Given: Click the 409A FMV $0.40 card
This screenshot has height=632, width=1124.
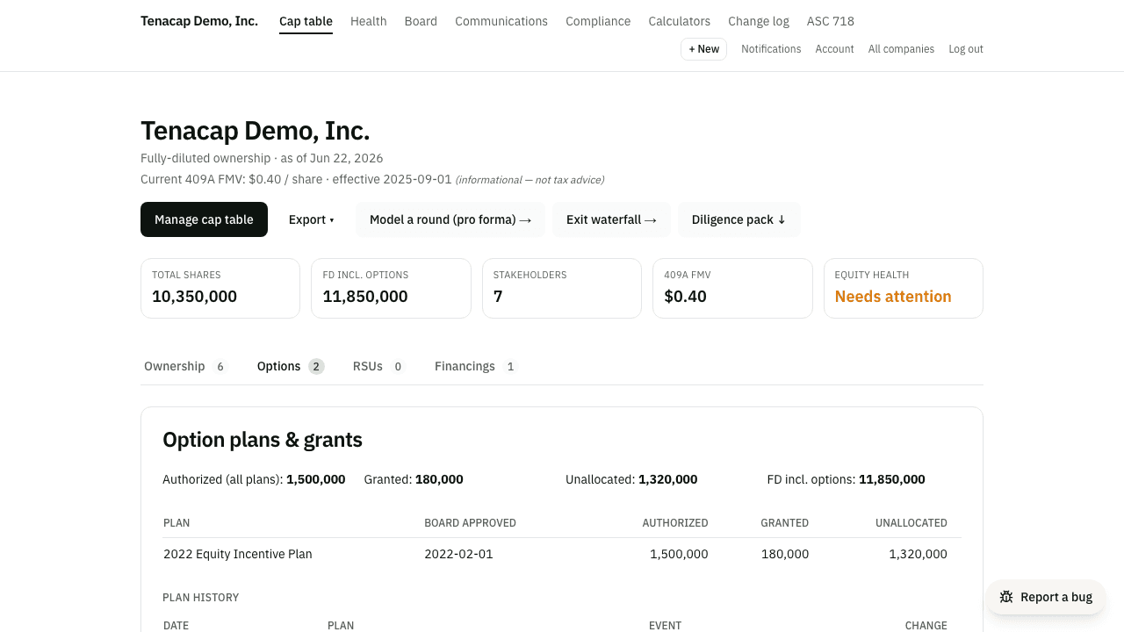Looking at the screenshot, I should [x=732, y=288].
